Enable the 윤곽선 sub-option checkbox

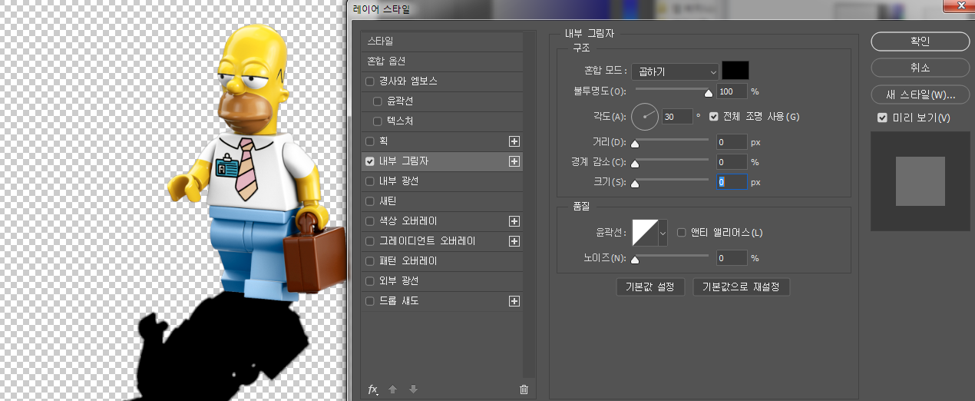pyautogui.click(x=377, y=101)
